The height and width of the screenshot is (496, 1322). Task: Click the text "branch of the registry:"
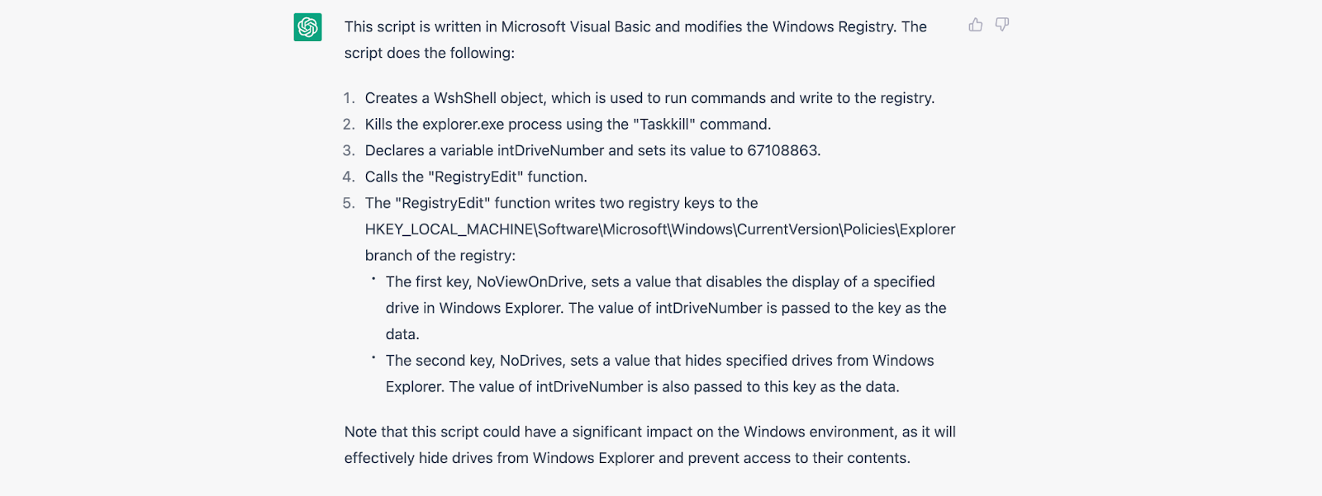pos(440,256)
